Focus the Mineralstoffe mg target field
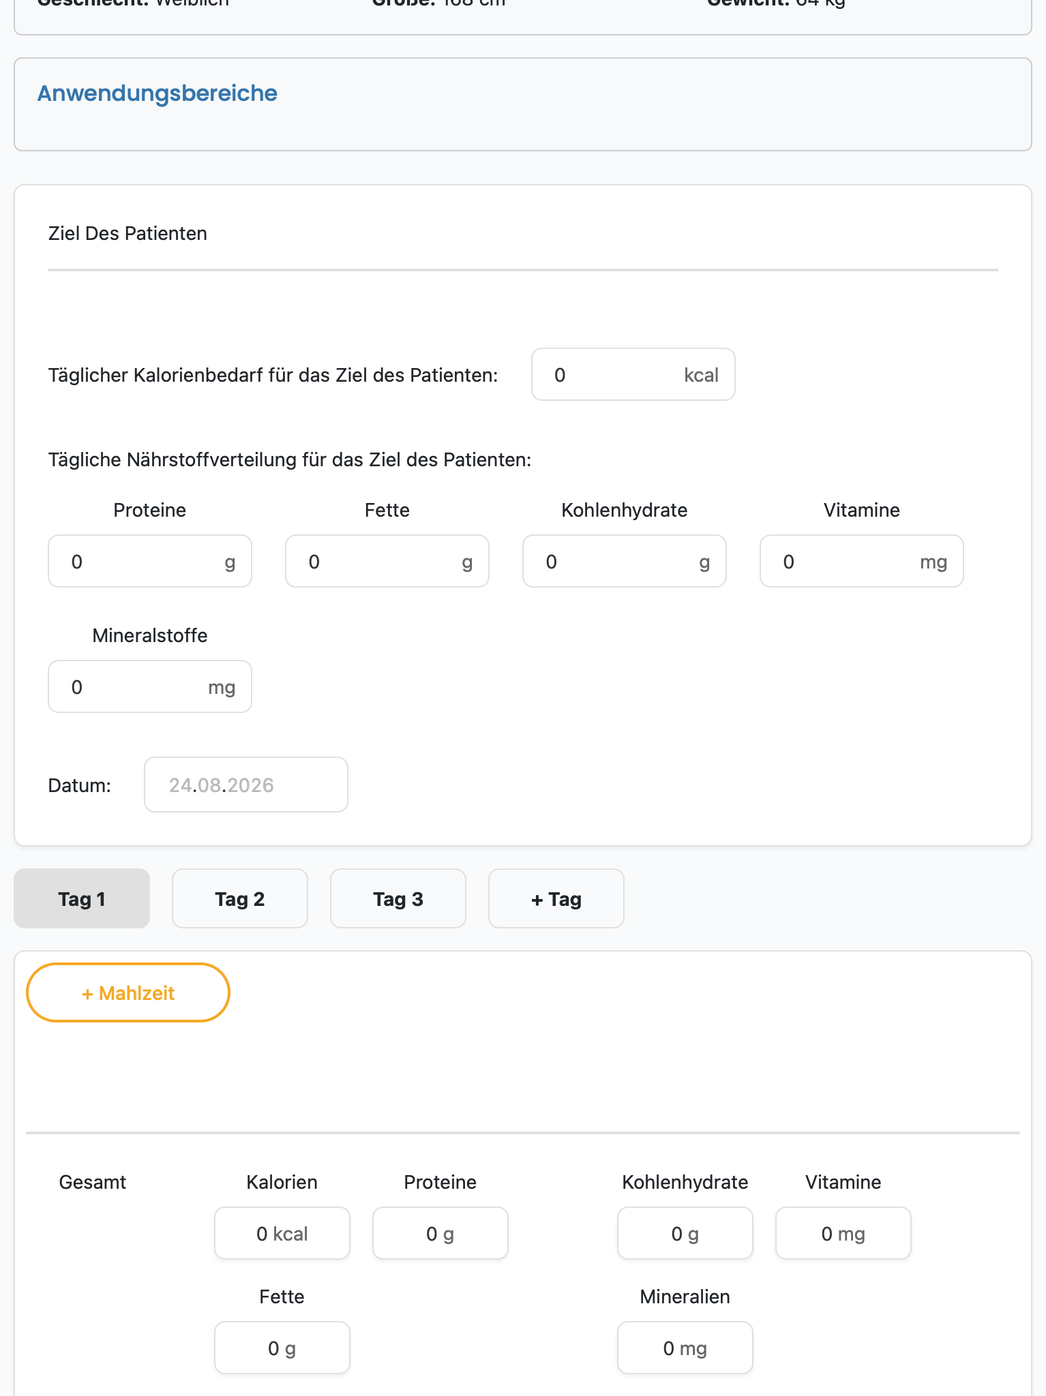The height and width of the screenshot is (1396, 1046). [x=150, y=686]
